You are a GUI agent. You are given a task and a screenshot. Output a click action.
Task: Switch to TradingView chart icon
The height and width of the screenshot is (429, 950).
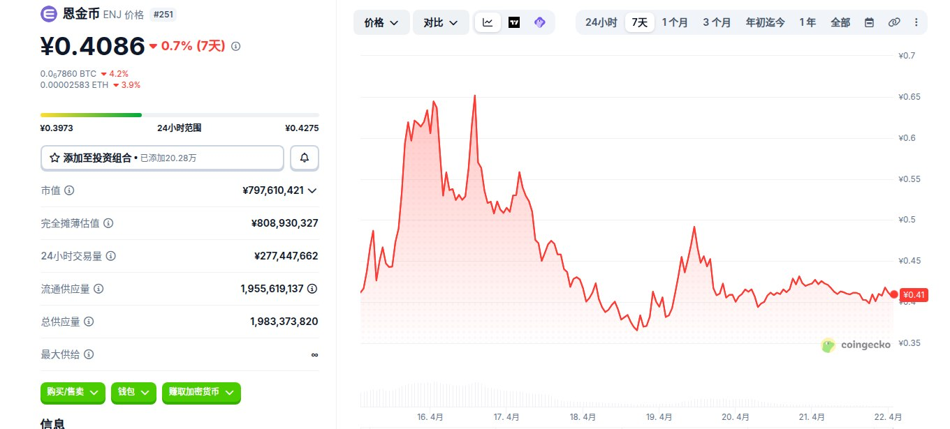(514, 22)
